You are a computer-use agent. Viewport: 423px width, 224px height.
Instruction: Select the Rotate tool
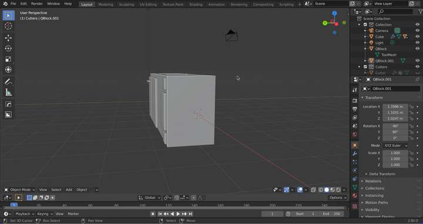pyautogui.click(x=8, y=49)
